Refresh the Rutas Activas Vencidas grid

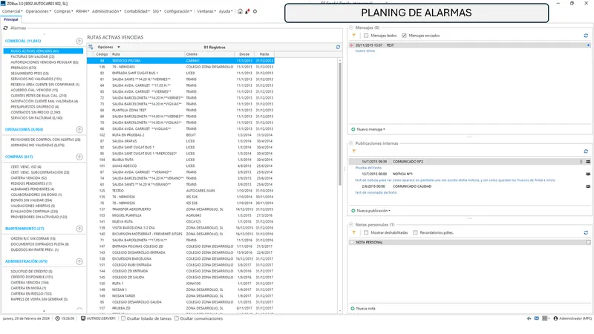pyautogui.click(x=338, y=48)
